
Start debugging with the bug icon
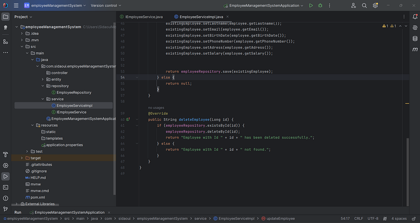click(x=320, y=5)
